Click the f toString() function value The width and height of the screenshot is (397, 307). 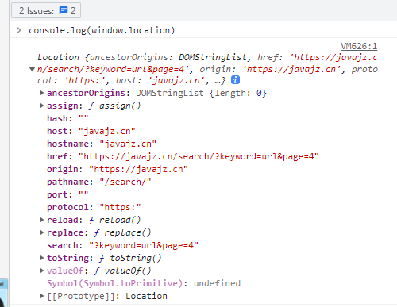[x=130, y=258]
